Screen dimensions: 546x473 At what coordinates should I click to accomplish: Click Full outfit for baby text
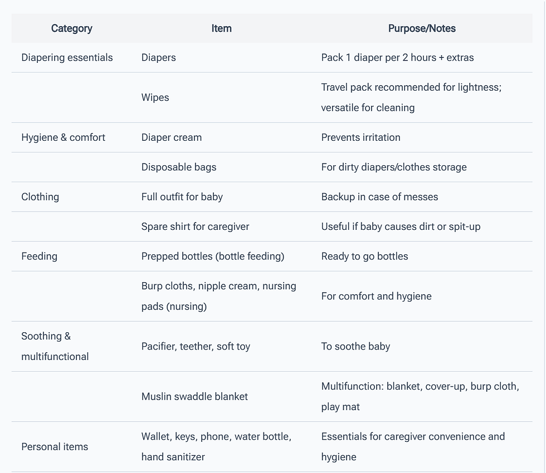(182, 197)
